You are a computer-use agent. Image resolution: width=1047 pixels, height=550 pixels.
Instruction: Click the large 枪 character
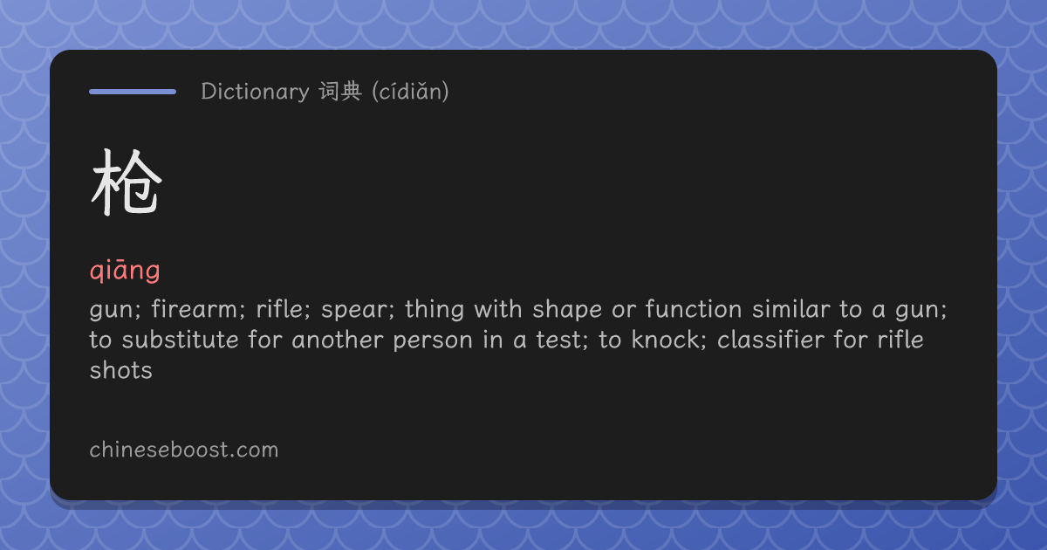[127, 182]
